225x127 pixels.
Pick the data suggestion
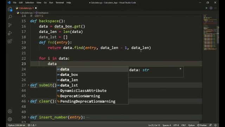(x=92, y=69)
